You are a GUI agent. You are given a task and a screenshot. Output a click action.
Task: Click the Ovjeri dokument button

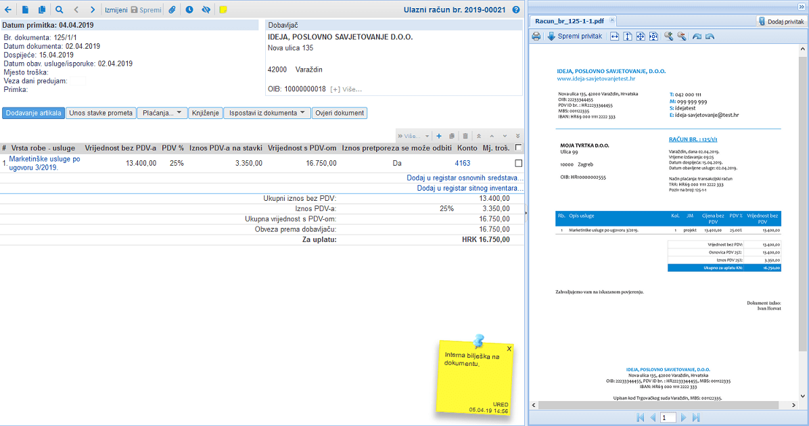(x=340, y=113)
